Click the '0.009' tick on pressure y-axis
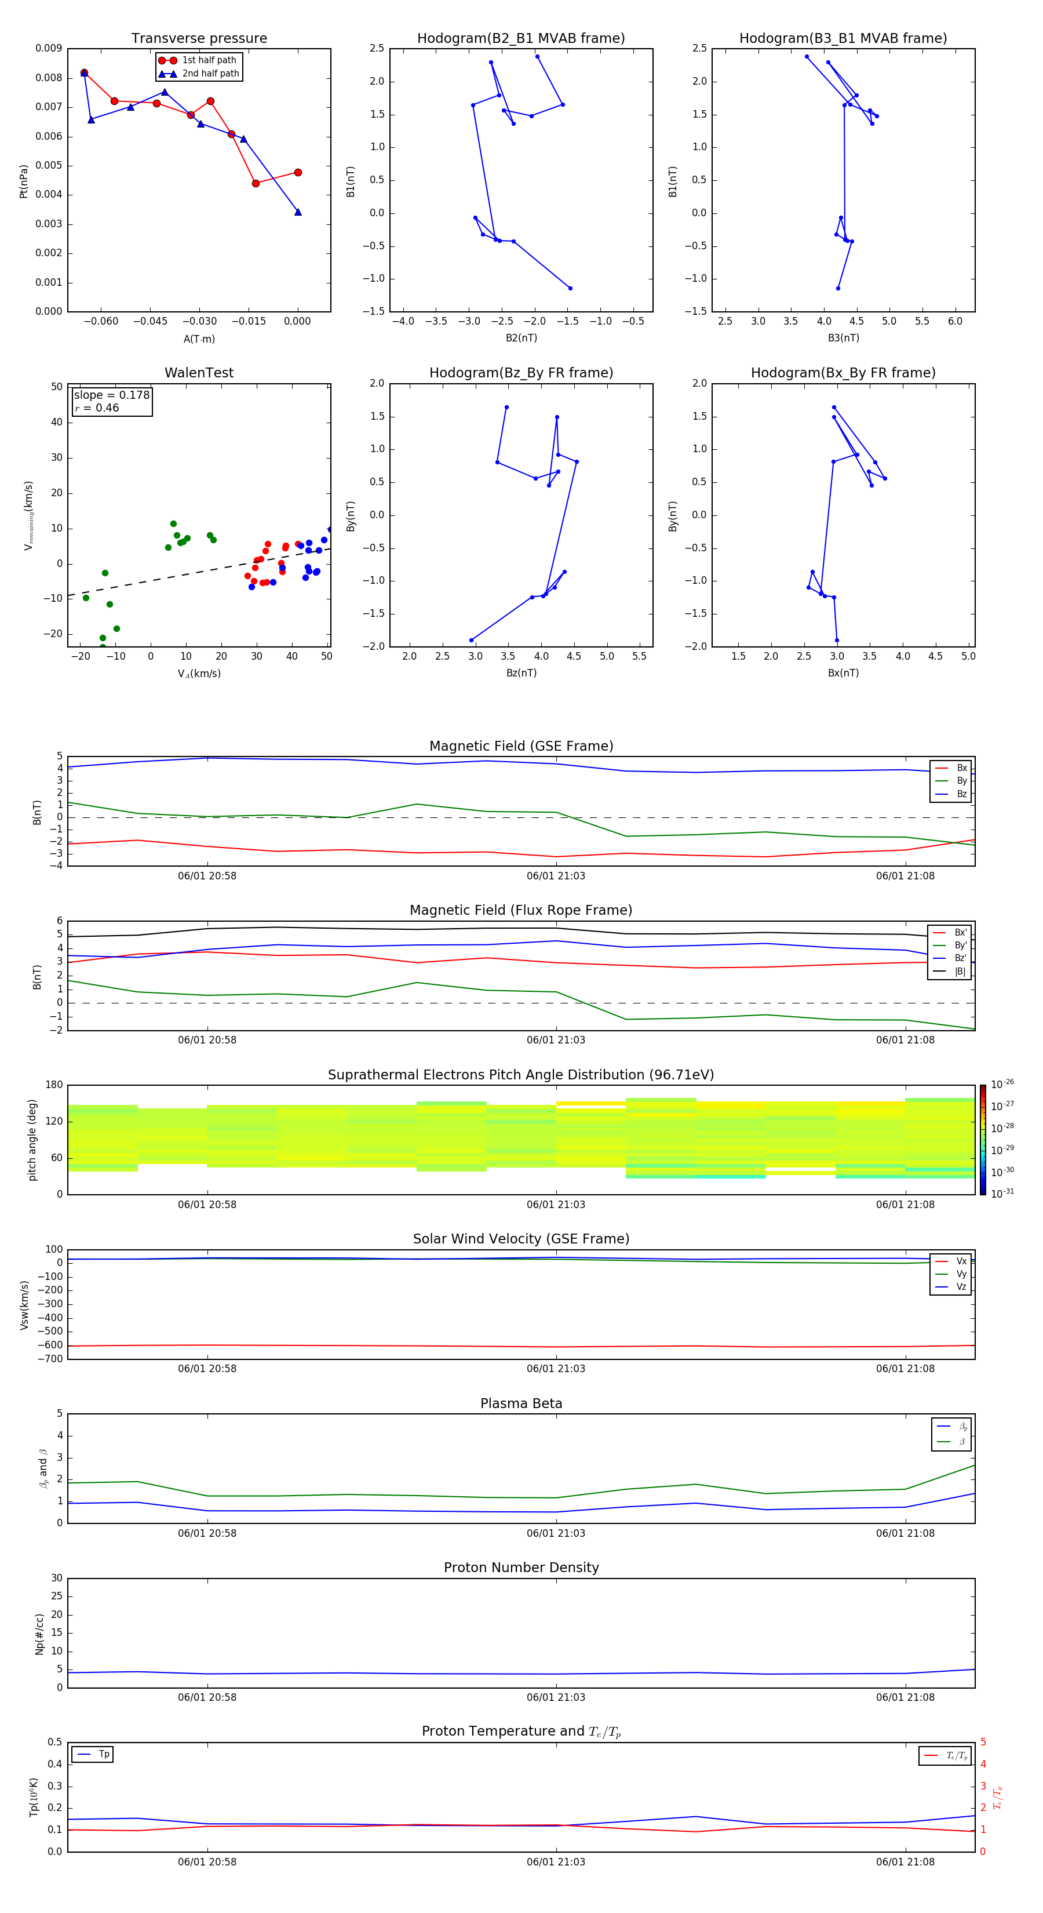 click(x=48, y=48)
